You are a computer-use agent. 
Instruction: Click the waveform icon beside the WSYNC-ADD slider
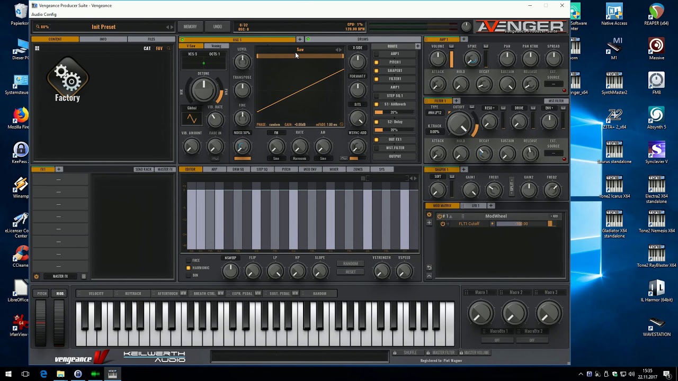click(x=344, y=158)
